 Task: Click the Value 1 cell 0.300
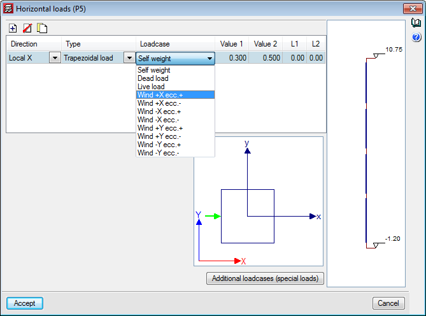point(232,58)
